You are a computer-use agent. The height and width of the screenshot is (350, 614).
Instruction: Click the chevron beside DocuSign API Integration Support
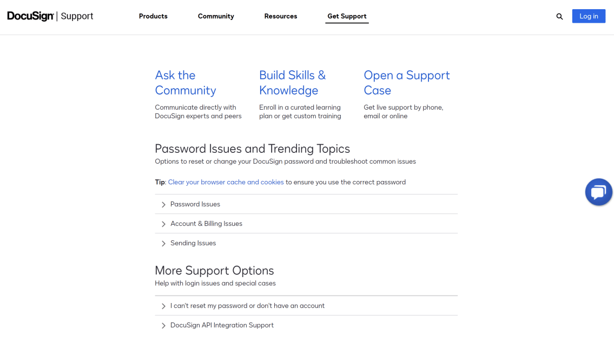pyautogui.click(x=163, y=325)
